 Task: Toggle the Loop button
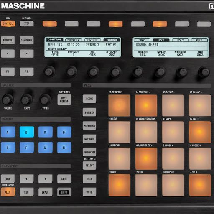click(8, 178)
